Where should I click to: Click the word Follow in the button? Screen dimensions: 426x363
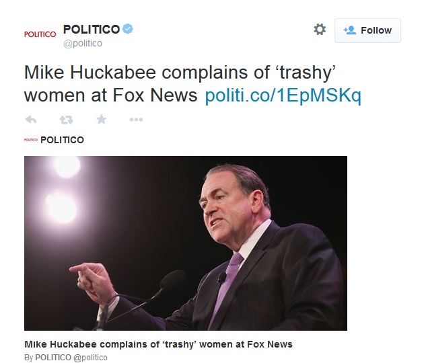[x=376, y=30]
